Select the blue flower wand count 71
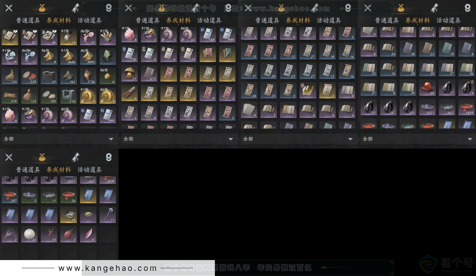This screenshot has height=276, width=476. [107, 215]
